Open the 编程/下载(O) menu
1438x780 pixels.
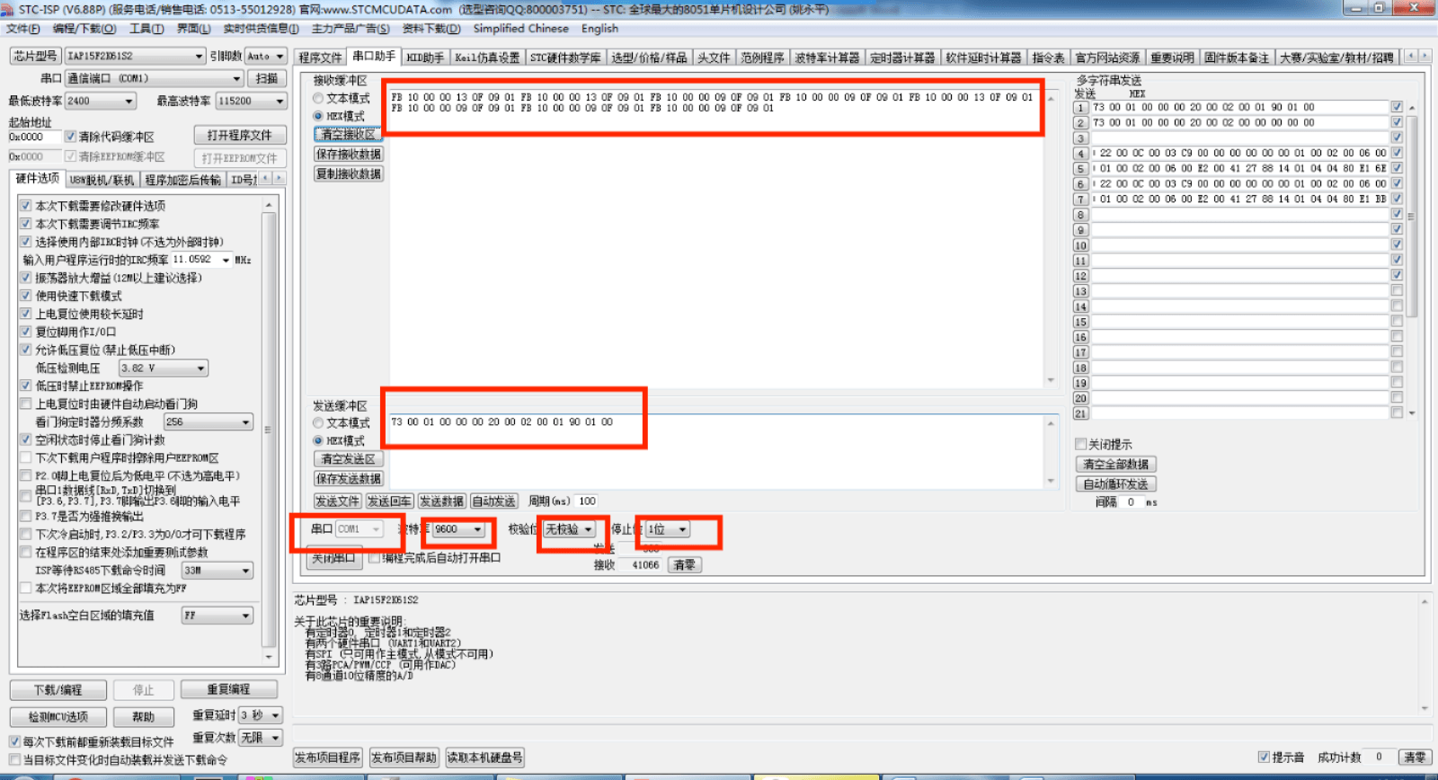coord(84,29)
